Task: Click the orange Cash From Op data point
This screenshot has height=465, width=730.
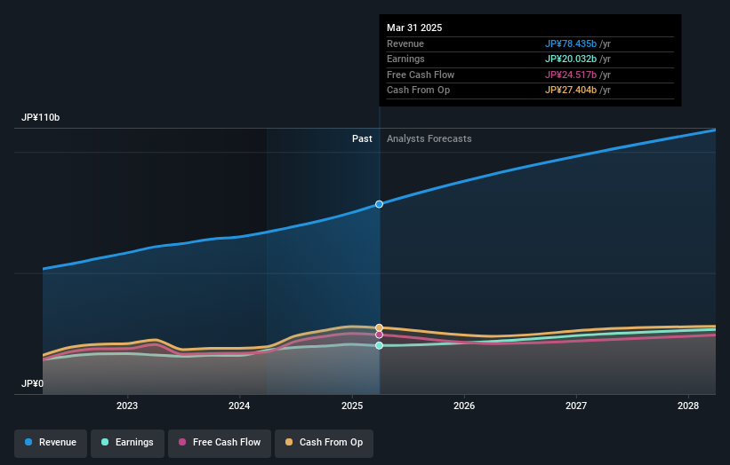Action: tap(379, 327)
